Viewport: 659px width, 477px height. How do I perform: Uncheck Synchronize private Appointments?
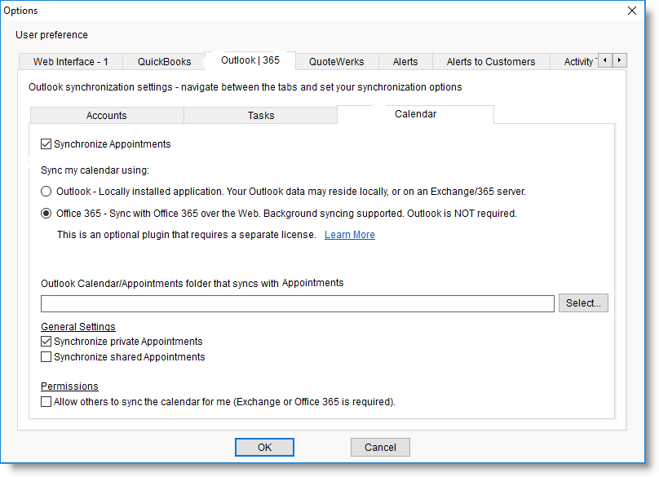pyautogui.click(x=46, y=342)
